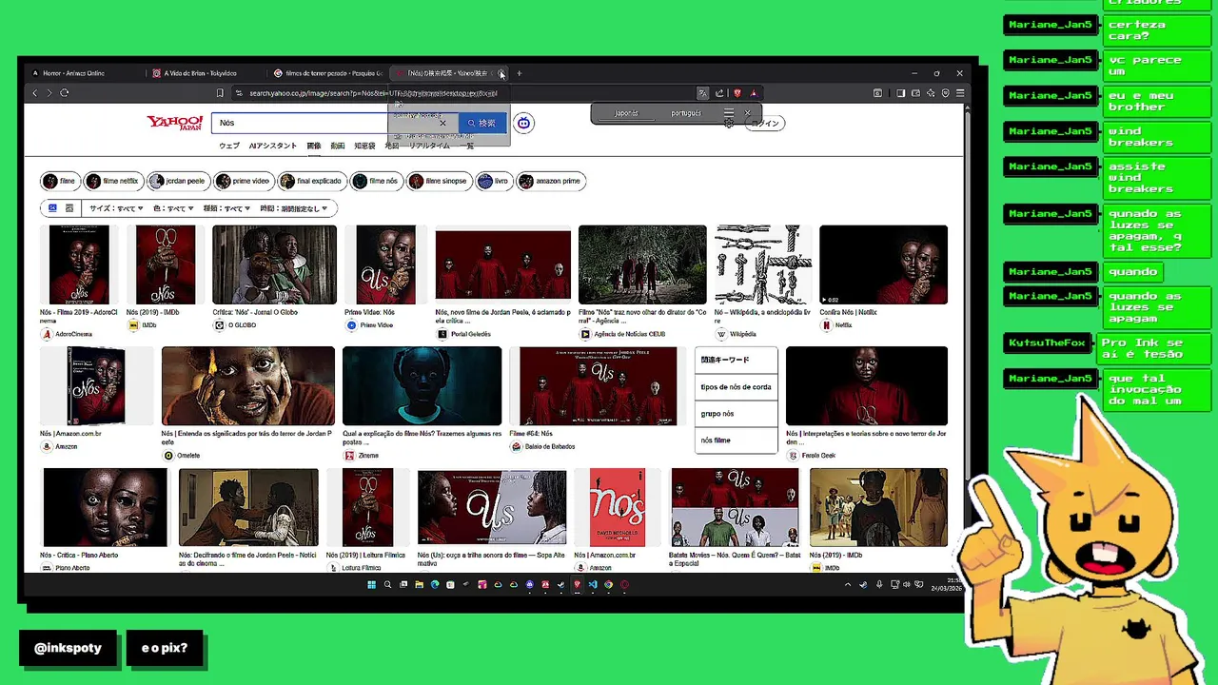Clear the search box with the X
The image size is (1218, 685).
click(x=442, y=123)
